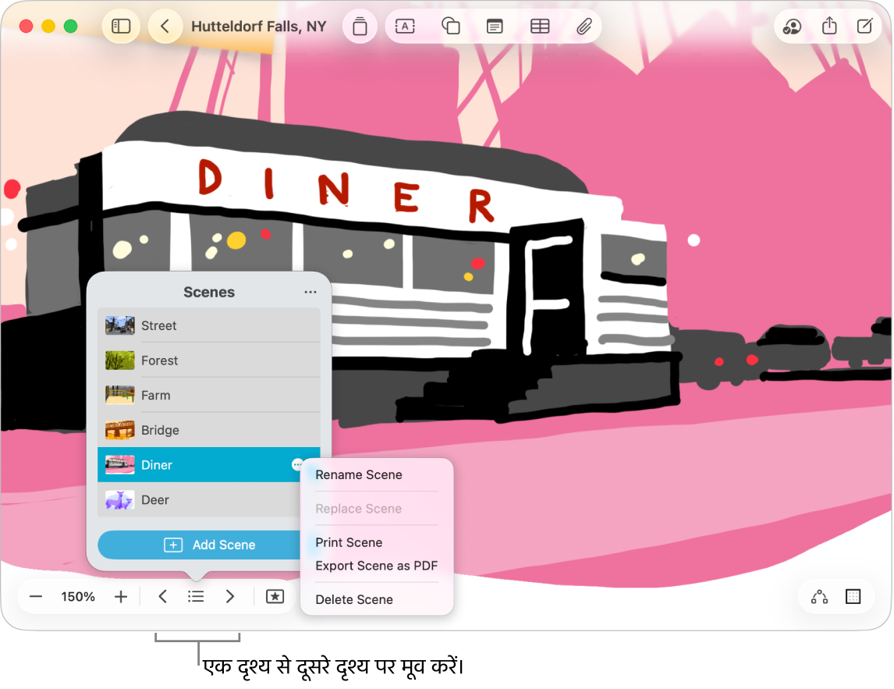Select the Farm scene
Image resolution: width=894 pixels, height=689 pixels.
(208, 395)
